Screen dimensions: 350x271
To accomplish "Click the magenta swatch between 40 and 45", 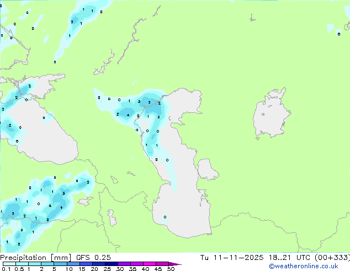I will point(150,264).
